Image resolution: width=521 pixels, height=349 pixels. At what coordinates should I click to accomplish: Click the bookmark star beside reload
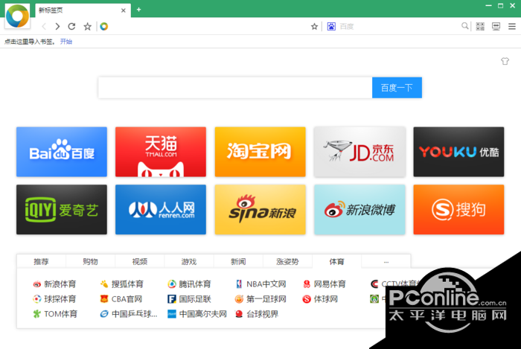(87, 27)
